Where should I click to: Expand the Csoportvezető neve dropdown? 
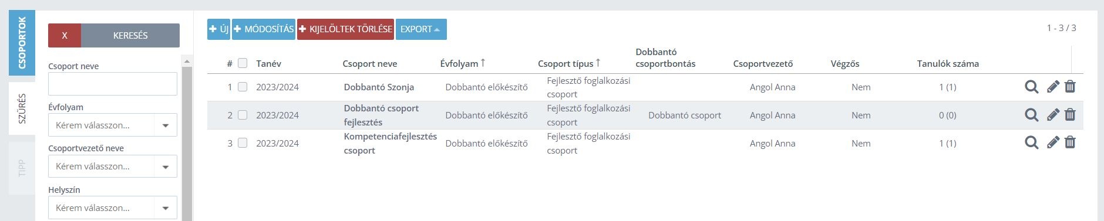(113, 166)
